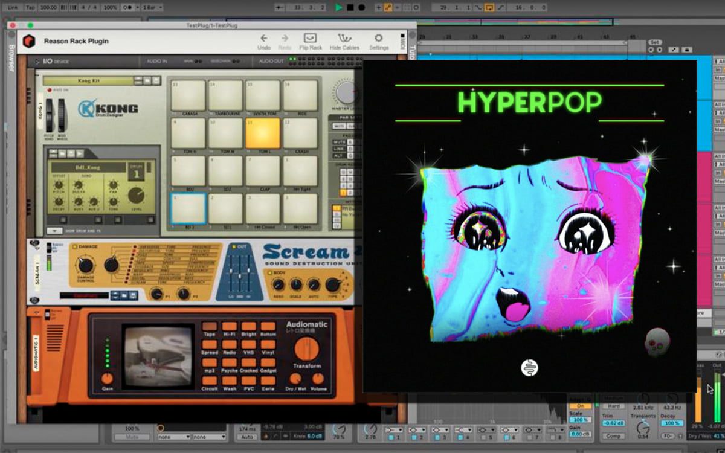Trigger the RIDE drum pad
Screen dimensions: 725x453
[x=300, y=95]
